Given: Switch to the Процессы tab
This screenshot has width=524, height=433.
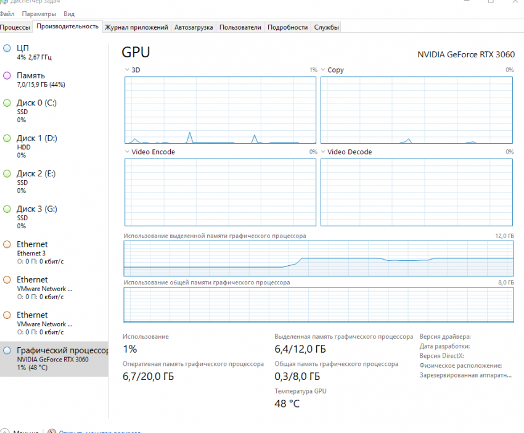Looking at the screenshot, I should (15, 27).
